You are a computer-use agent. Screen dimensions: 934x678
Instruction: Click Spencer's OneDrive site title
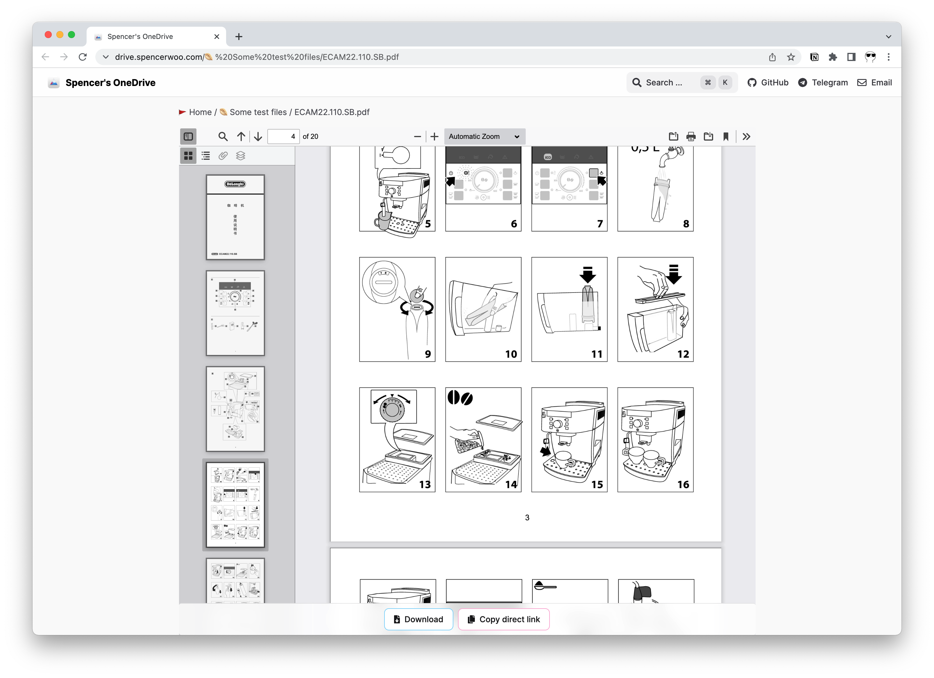click(110, 83)
